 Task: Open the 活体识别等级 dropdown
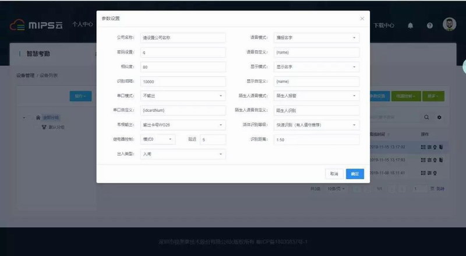point(316,125)
